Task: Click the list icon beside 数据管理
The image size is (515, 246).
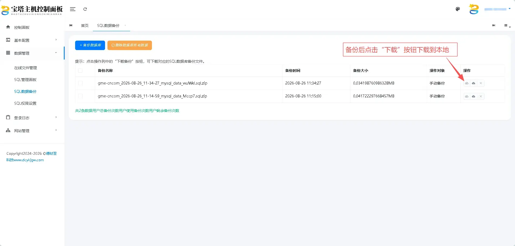Action: 8,53
